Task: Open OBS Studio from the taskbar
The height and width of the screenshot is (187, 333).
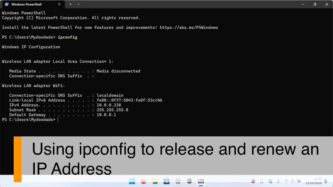Action: (x=190, y=181)
